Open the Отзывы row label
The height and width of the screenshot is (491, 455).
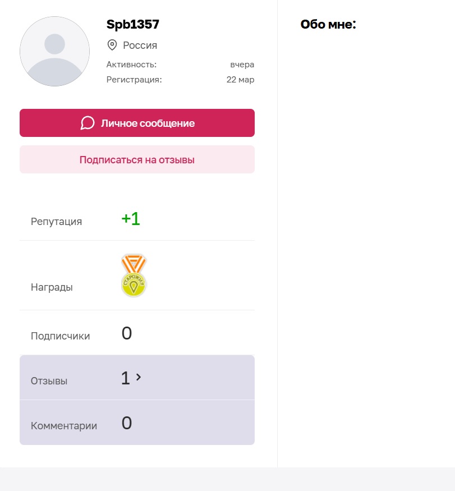(49, 381)
